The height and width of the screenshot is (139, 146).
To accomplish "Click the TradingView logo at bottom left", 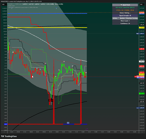I will point(9,136).
